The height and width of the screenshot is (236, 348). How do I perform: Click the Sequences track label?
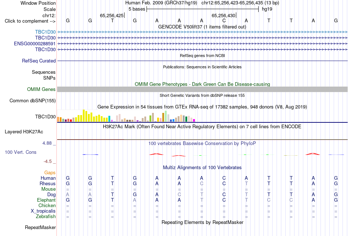tap(44, 72)
